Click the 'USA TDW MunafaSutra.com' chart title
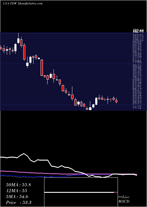The height and width of the screenshot is (207, 147). coord(23,4)
